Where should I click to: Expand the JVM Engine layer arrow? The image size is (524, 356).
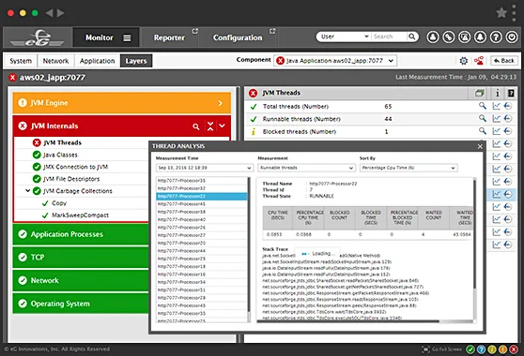[x=221, y=103]
